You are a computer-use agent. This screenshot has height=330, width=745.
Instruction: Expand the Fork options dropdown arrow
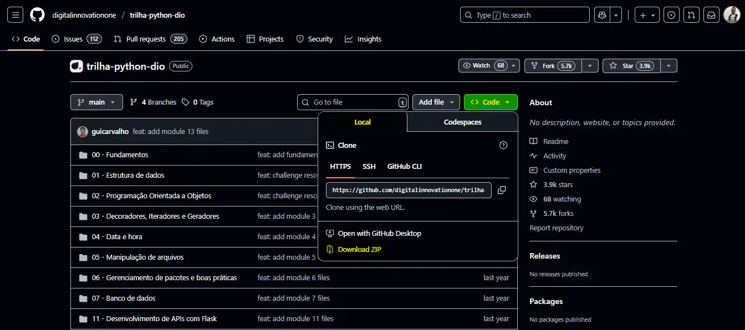click(590, 66)
